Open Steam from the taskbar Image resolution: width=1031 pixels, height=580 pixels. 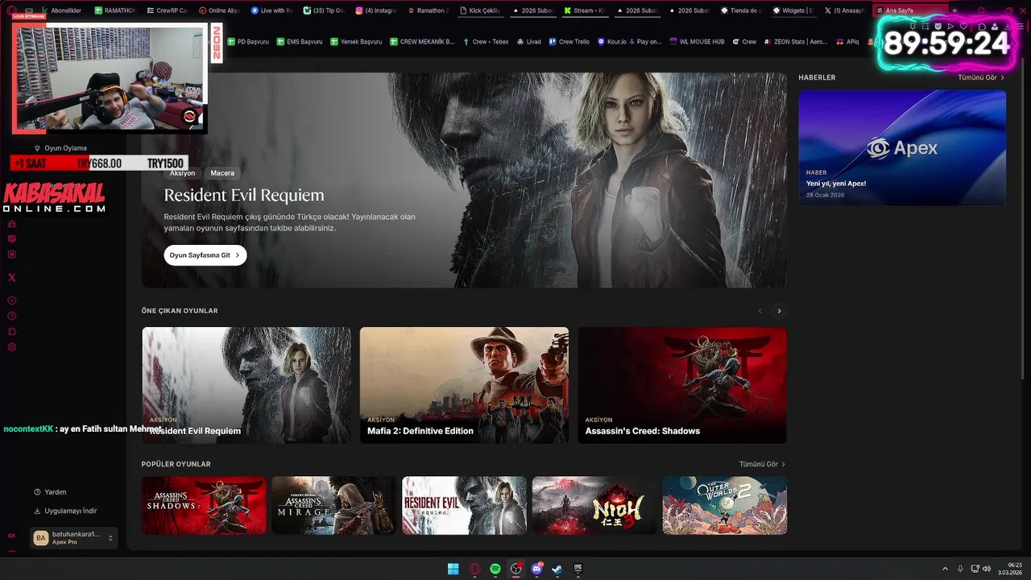[557, 569]
